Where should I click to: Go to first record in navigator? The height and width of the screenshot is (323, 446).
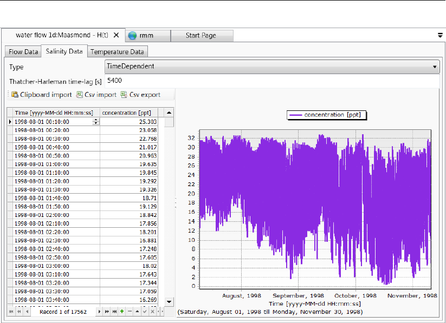pos(11,312)
